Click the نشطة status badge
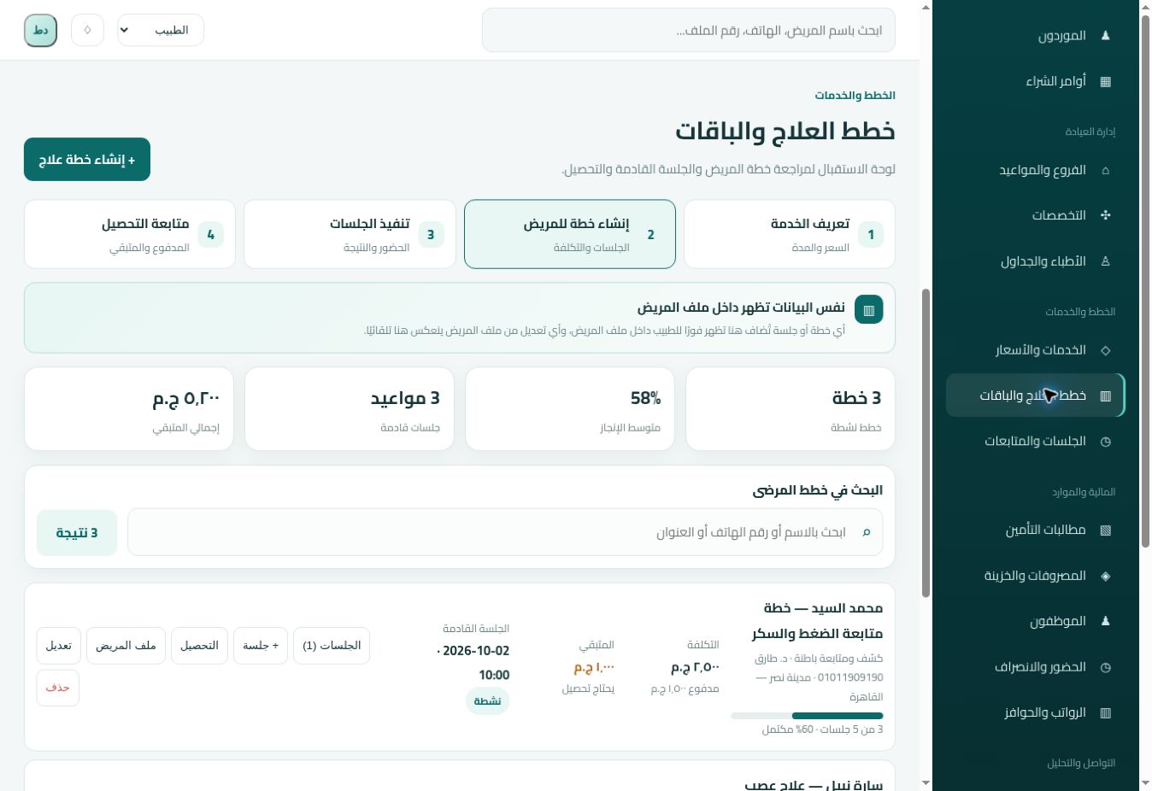Viewport: 1152px width, 791px height. point(488,700)
